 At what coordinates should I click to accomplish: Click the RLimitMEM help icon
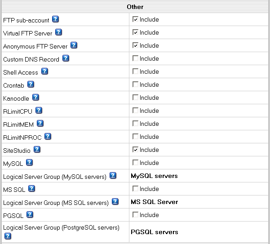coord(40,123)
